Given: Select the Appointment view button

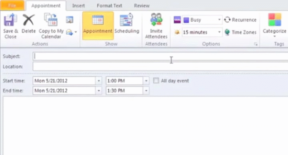Looking at the screenshot, I should (x=98, y=26).
